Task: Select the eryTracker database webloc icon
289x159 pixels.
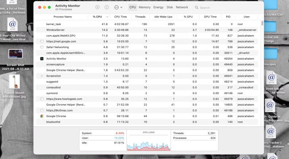Action: tap(271, 132)
